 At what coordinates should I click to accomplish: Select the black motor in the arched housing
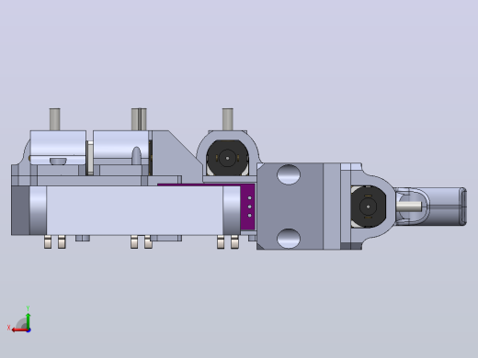[x=227, y=158]
